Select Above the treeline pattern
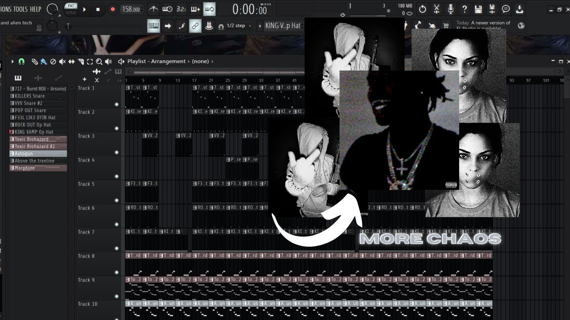The height and width of the screenshot is (320, 570). (38, 160)
